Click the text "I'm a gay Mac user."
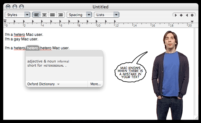Screen dimensions: 201x123 [x=22, y=39]
